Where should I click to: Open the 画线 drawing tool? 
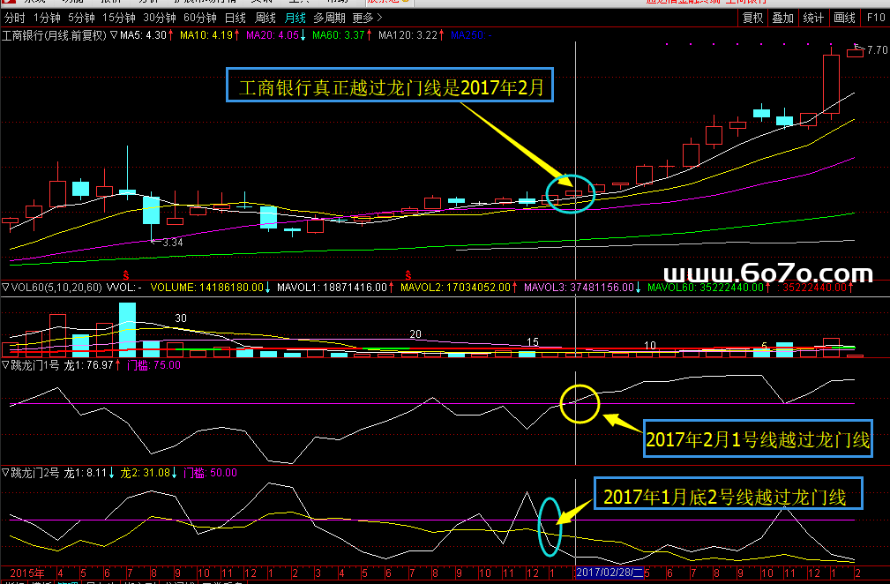pyautogui.click(x=844, y=18)
